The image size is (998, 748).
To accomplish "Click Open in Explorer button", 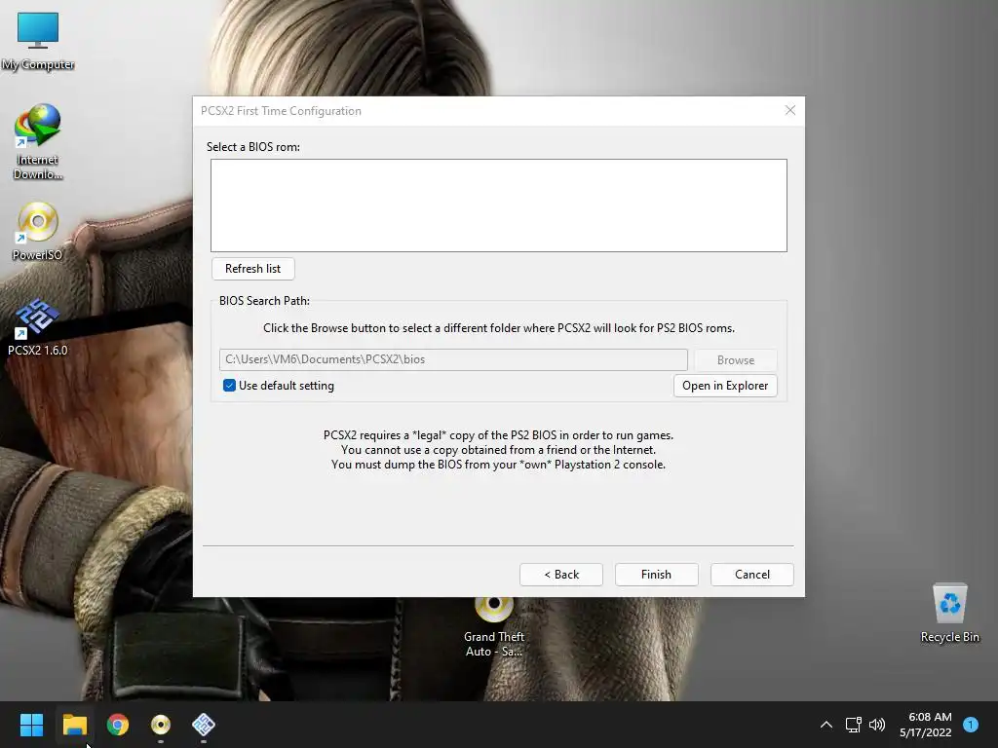I will [x=725, y=386].
